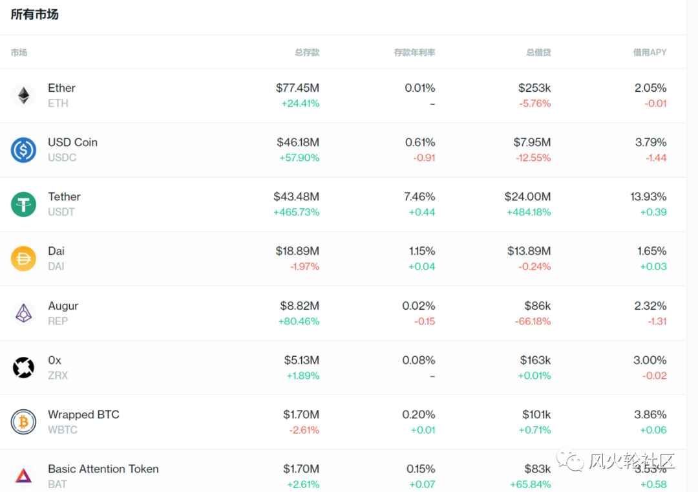Click the ZRX ticker symbol
The height and width of the screenshot is (492, 698).
click(58, 376)
